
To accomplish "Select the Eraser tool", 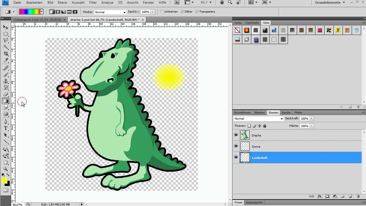I will coord(5,94).
